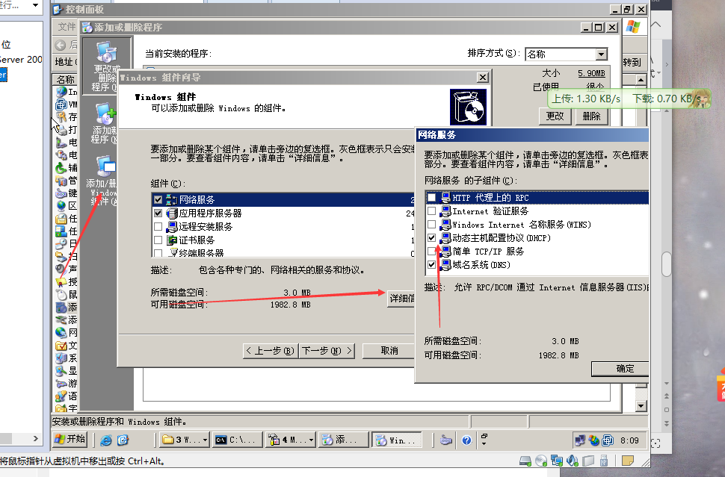Click the help question mark icon on taskbar

(466, 440)
